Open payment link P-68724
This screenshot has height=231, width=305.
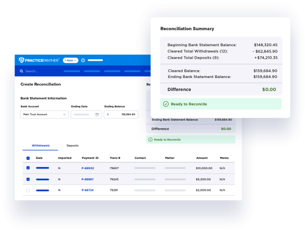[88, 190]
